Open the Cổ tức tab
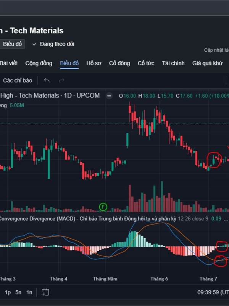This screenshot has height=306, width=229. [146, 63]
